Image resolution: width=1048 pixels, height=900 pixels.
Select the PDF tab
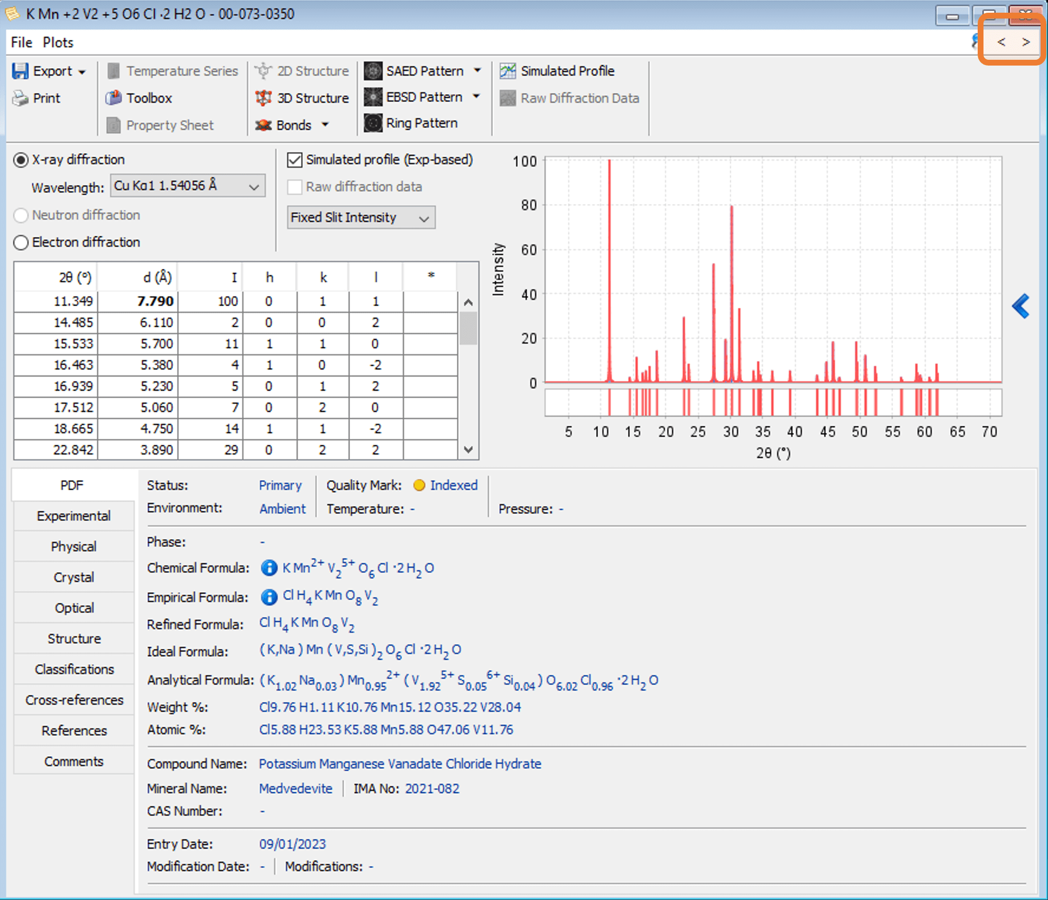(x=73, y=485)
